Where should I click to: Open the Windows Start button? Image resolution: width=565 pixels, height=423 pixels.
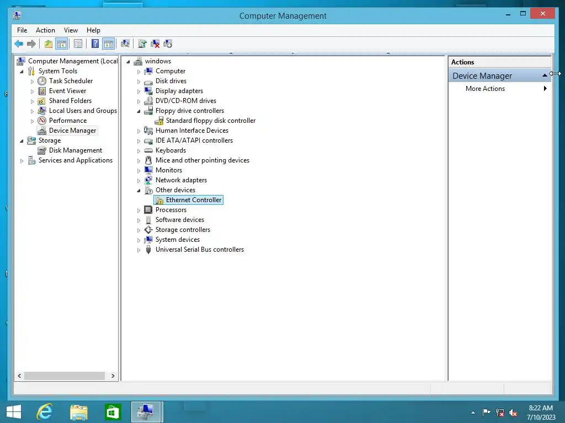[14, 412]
